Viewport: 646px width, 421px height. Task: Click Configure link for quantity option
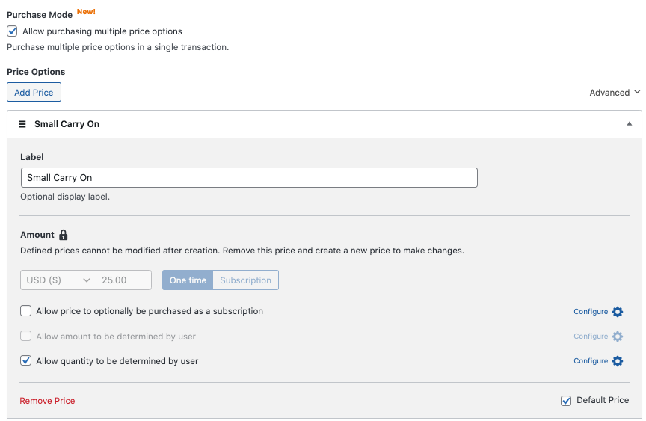pos(591,361)
